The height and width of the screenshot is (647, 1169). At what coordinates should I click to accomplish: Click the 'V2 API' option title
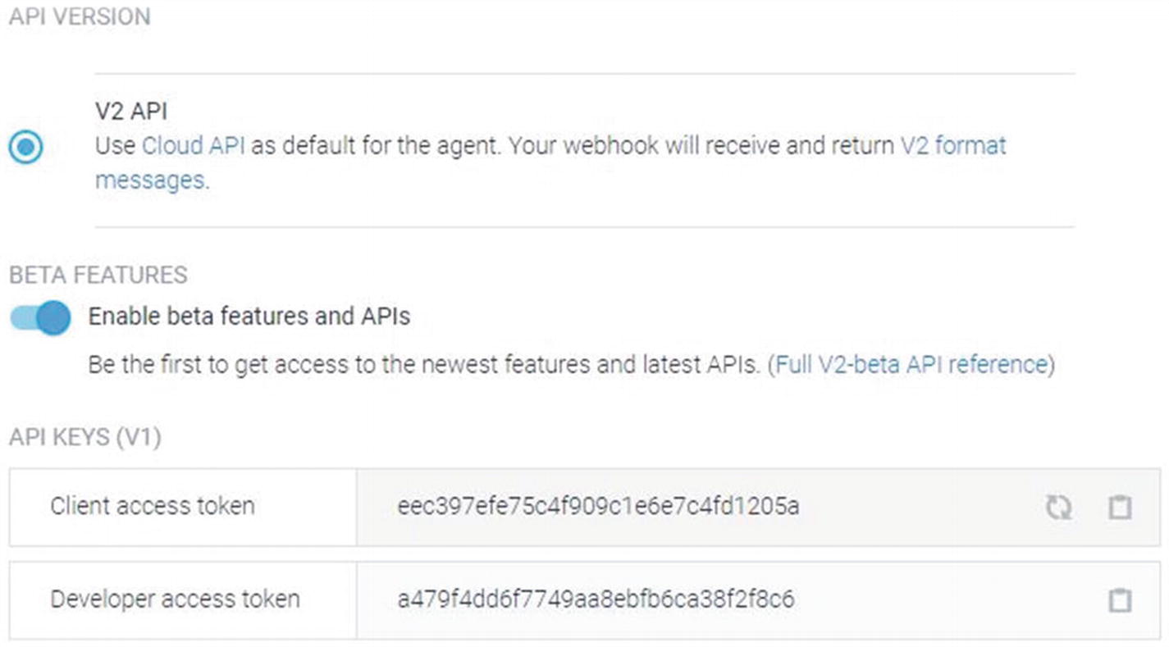tap(131, 112)
